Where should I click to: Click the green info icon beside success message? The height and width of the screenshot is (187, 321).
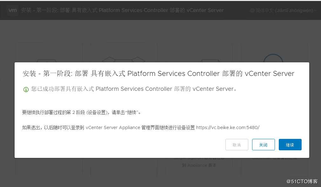coord(26,89)
